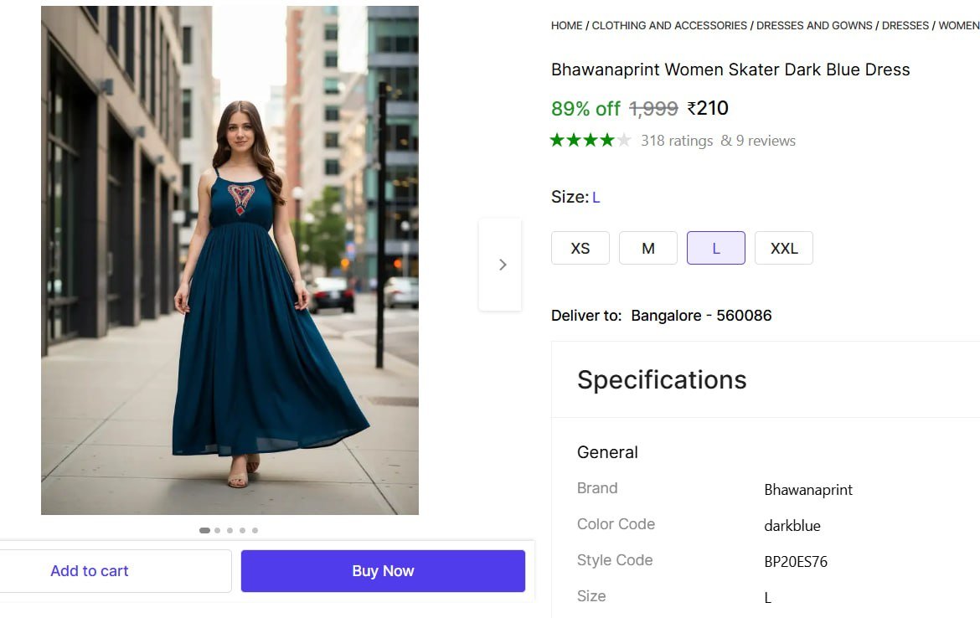Image resolution: width=980 pixels, height=618 pixels.
Task: Select the last image carousel dot
Action: coord(255,529)
